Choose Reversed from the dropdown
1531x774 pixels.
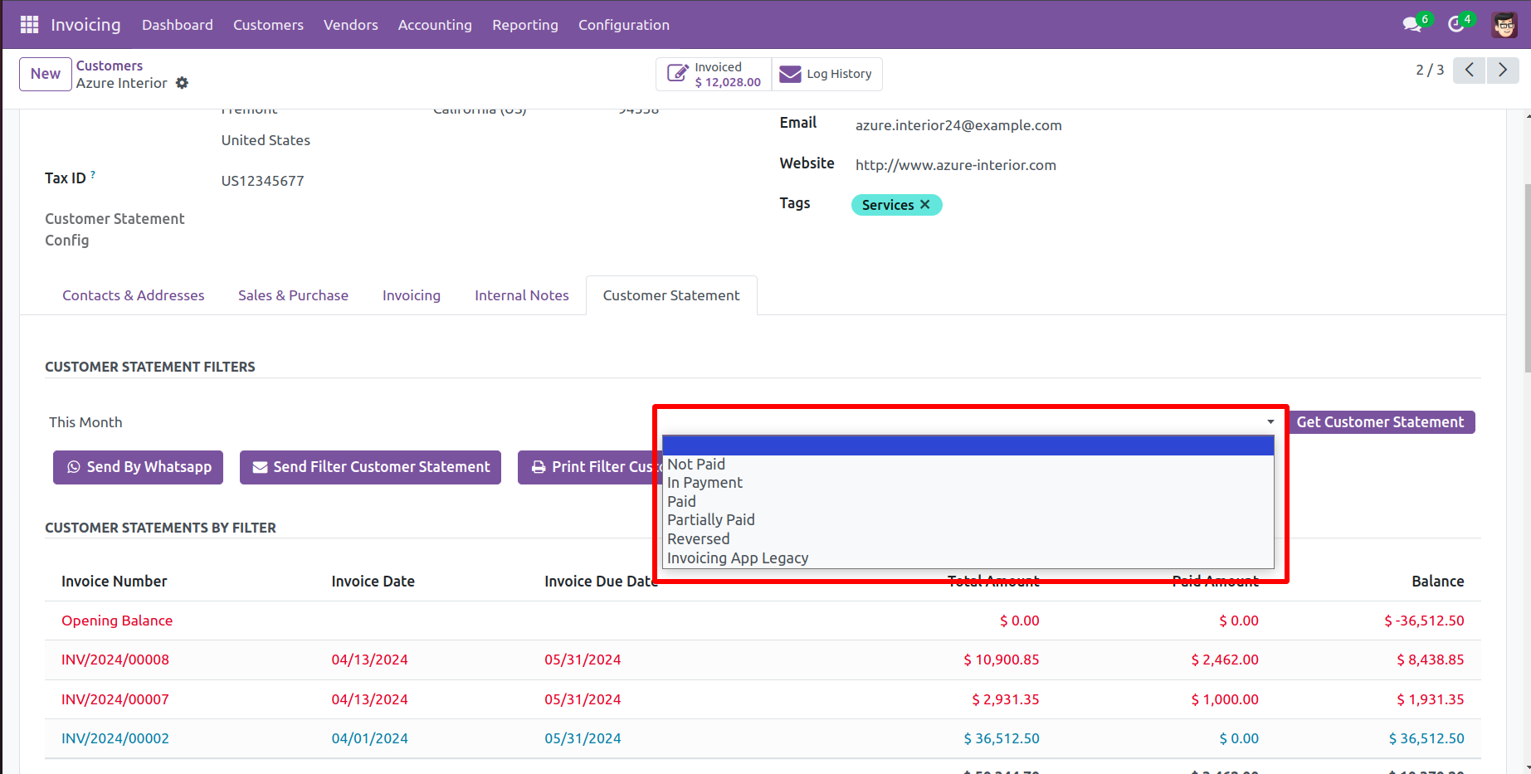point(968,539)
